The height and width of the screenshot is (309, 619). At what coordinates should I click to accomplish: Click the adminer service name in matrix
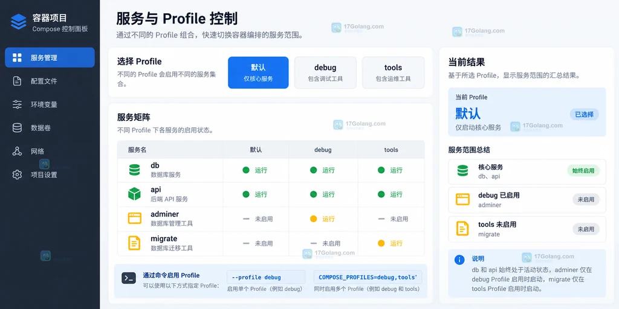(x=164, y=214)
